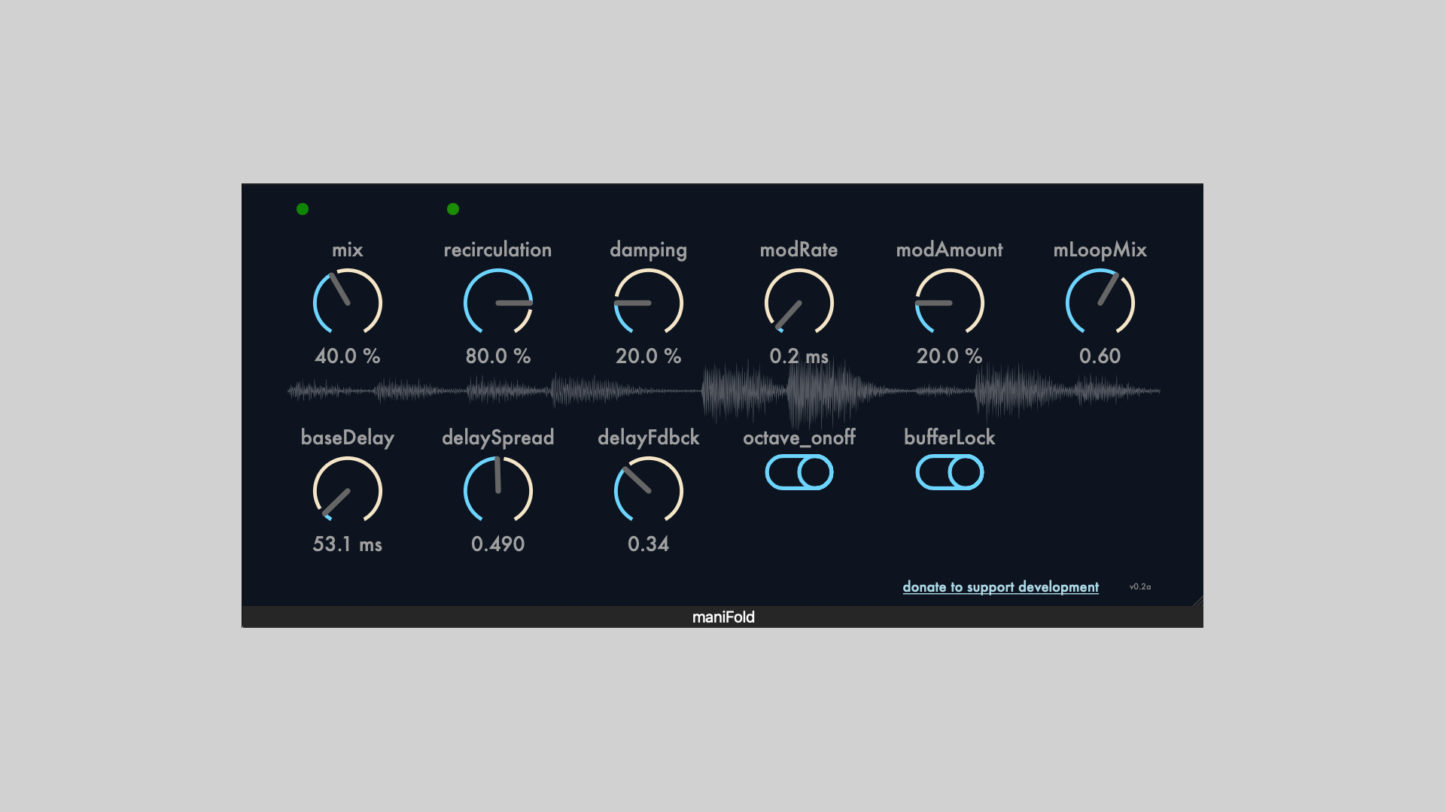
Task: Click the delayFdbck knob
Action: [x=649, y=490]
